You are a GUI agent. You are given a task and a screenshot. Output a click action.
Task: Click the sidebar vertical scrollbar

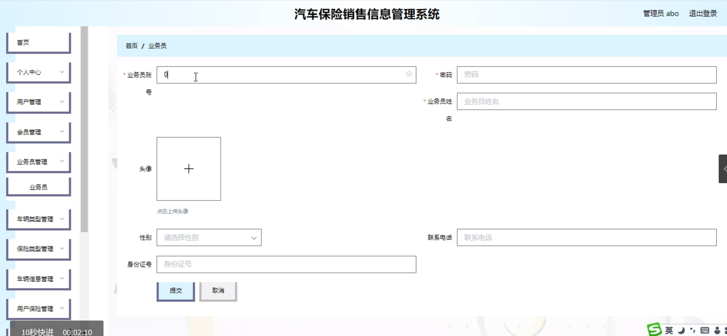[x=84, y=129]
